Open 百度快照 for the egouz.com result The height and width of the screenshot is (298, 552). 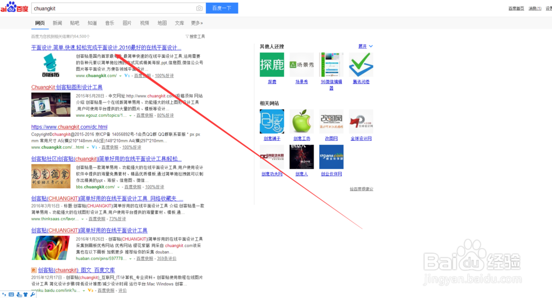click(145, 115)
